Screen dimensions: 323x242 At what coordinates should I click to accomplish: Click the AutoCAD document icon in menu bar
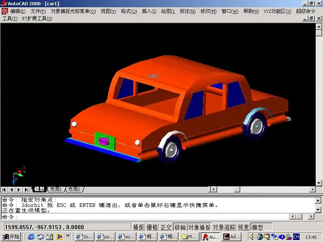[x=5, y=11]
